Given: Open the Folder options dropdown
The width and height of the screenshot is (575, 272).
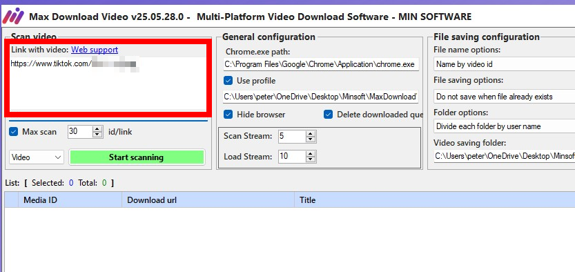Looking at the screenshot, I should pyautogui.click(x=504, y=126).
